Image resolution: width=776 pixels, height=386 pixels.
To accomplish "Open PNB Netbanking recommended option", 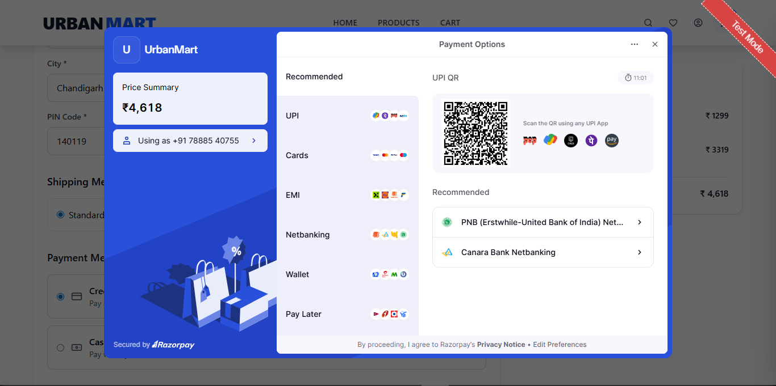I will (x=543, y=222).
